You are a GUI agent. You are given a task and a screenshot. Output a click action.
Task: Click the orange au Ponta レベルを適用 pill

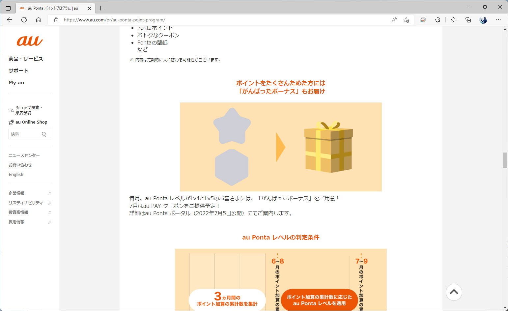[x=320, y=300]
